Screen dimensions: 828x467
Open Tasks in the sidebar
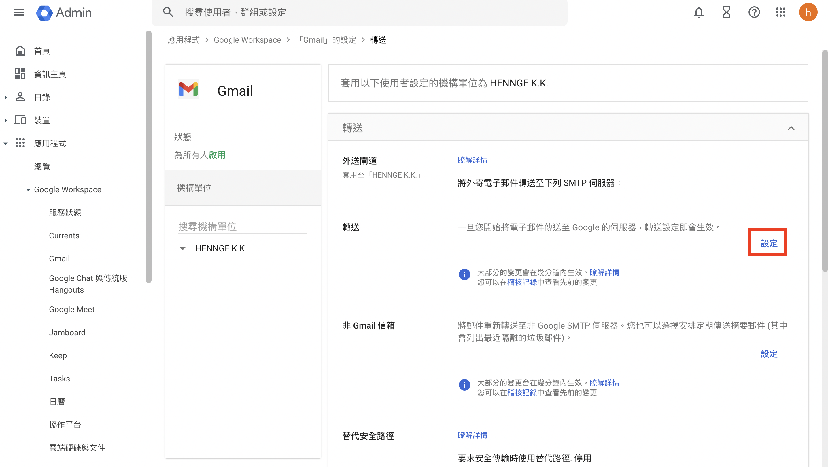59,379
